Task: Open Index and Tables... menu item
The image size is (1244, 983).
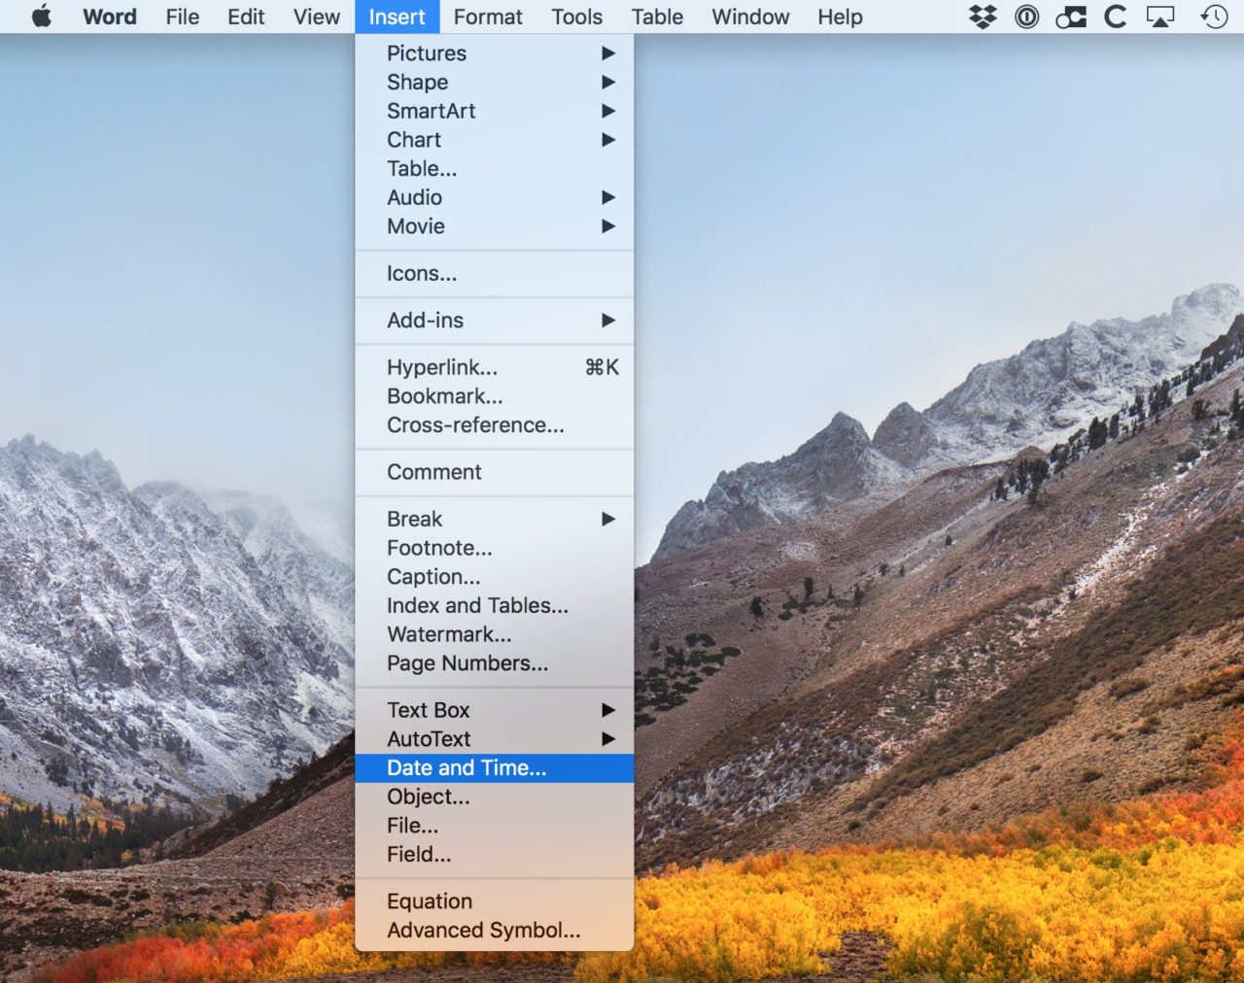Action: 495,606
